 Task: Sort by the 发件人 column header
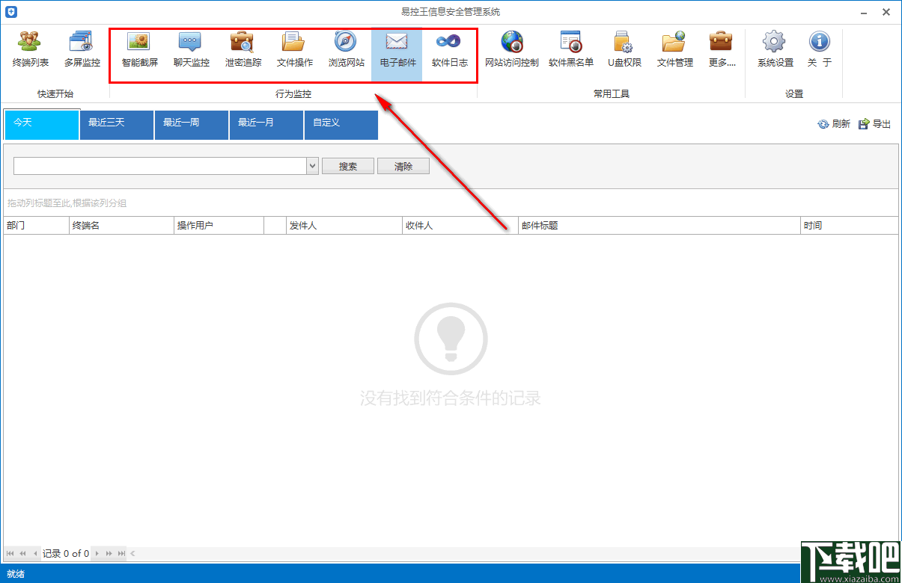(x=344, y=225)
